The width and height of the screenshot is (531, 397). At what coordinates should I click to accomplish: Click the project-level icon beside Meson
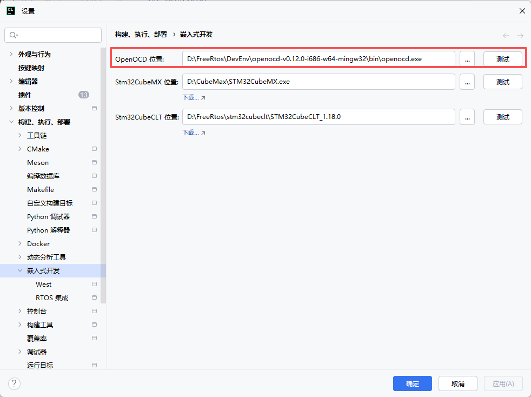(95, 163)
